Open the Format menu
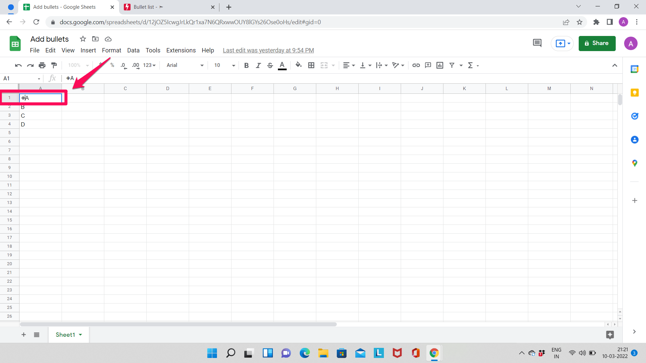Screen dimensions: 646x363 click(x=111, y=50)
